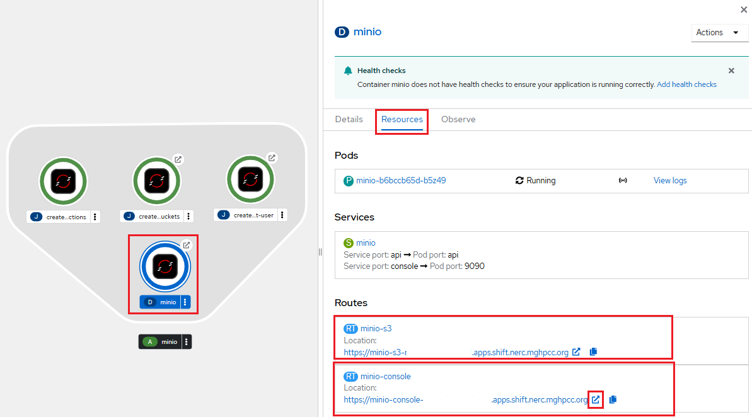The image size is (752, 417).
Task: Click the Health checks bell icon
Action: [348, 71]
